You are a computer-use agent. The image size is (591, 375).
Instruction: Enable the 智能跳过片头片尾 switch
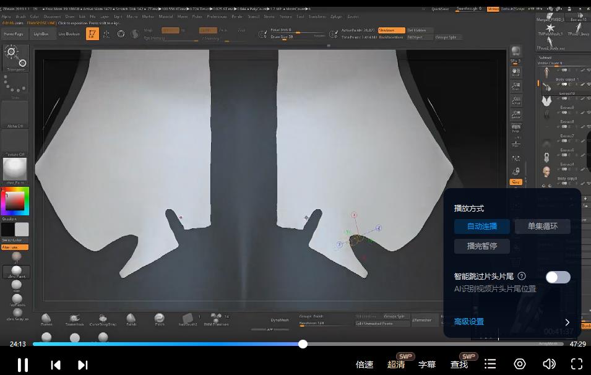click(x=558, y=277)
